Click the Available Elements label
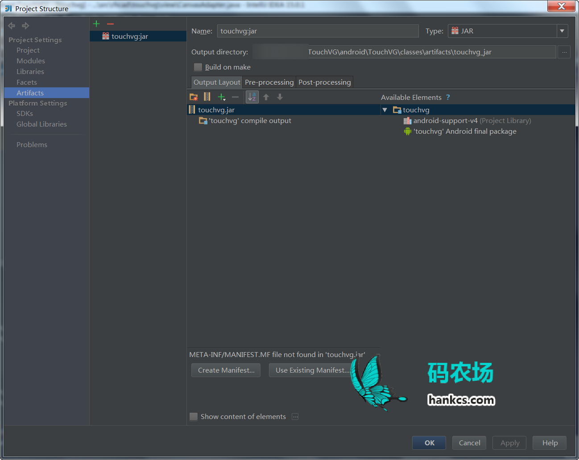 point(411,98)
